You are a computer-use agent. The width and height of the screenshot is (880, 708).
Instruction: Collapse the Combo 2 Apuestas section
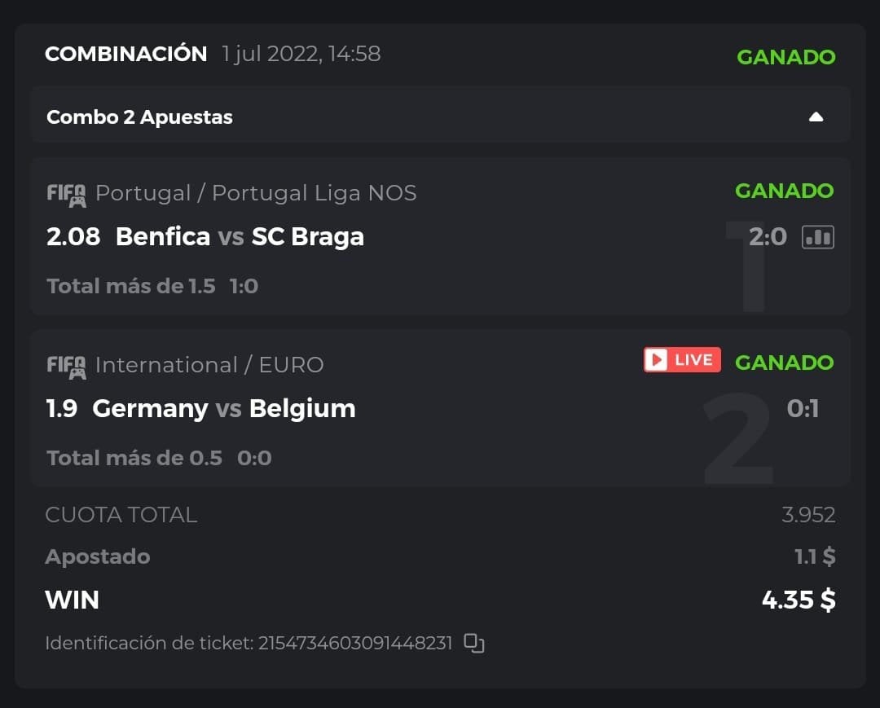point(816,117)
